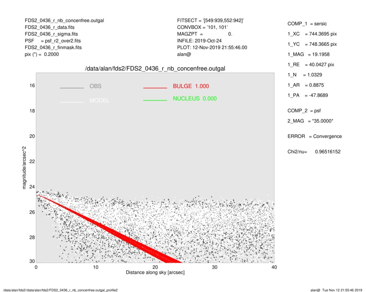Viewport: 366px width, 292px height.
Task: Click the PSF = psf_r2_over2.fits line
Action: click(53, 40)
